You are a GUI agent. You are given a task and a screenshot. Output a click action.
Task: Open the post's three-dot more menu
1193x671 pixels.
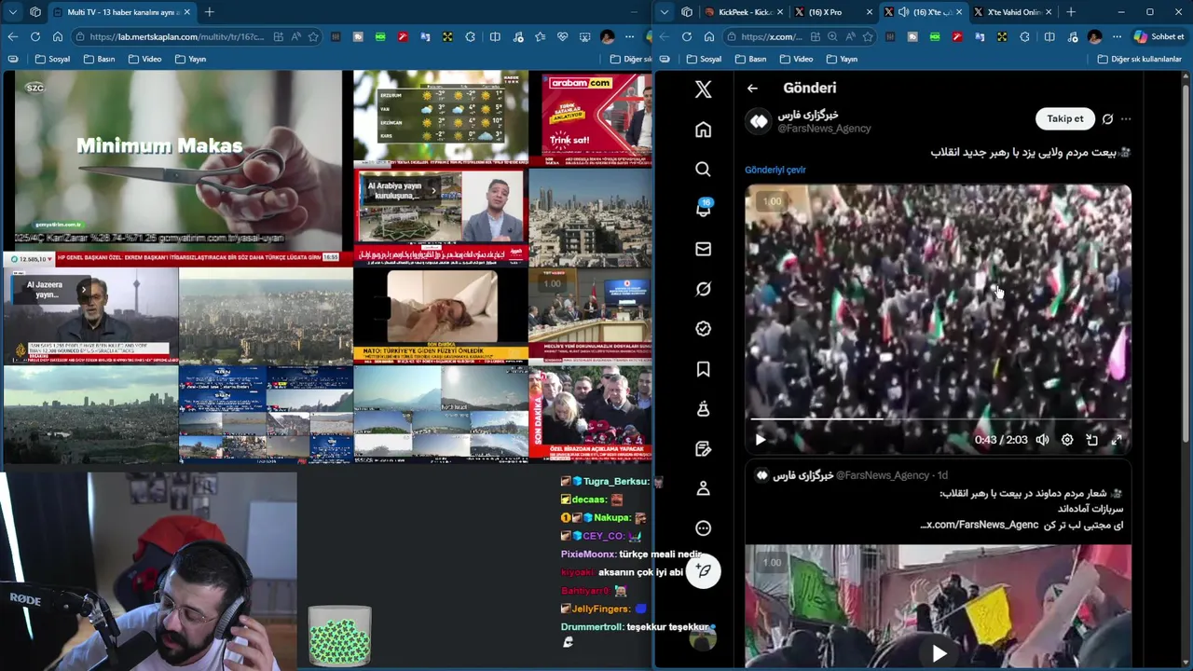(1126, 119)
